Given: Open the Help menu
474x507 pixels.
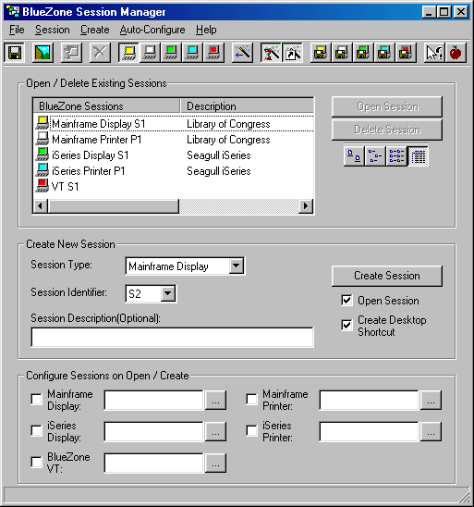Looking at the screenshot, I should click(206, 30).
